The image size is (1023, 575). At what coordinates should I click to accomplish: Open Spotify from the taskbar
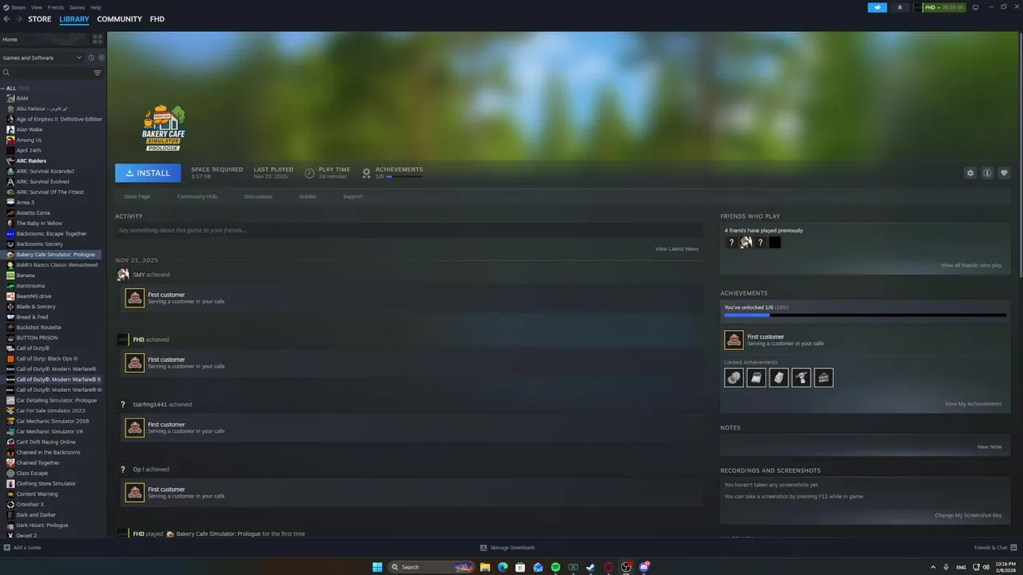[555, 567]
